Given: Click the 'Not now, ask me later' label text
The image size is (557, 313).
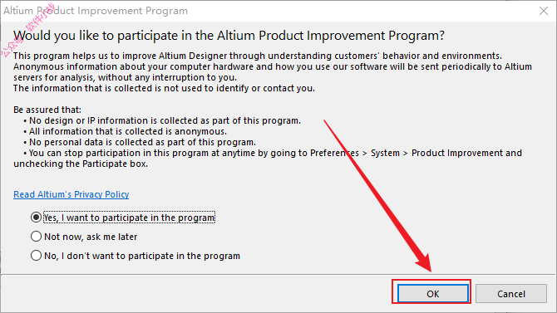Looking at the screenshot, I should 91,237.
